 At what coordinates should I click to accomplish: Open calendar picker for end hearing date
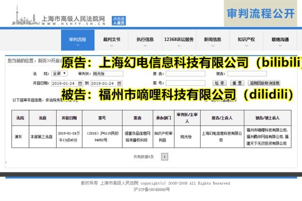point(119,83)
